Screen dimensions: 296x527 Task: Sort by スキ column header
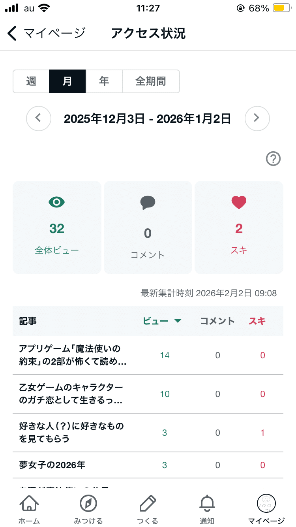click(257, 321)
